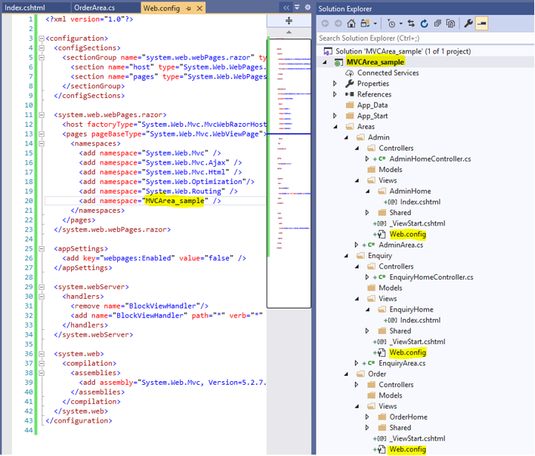Image resolution: width=535 pixels, height=456 pixels.
Task: Collapse system.web.webPages.razor block on line 11
Action: click(x=41, y=115)
